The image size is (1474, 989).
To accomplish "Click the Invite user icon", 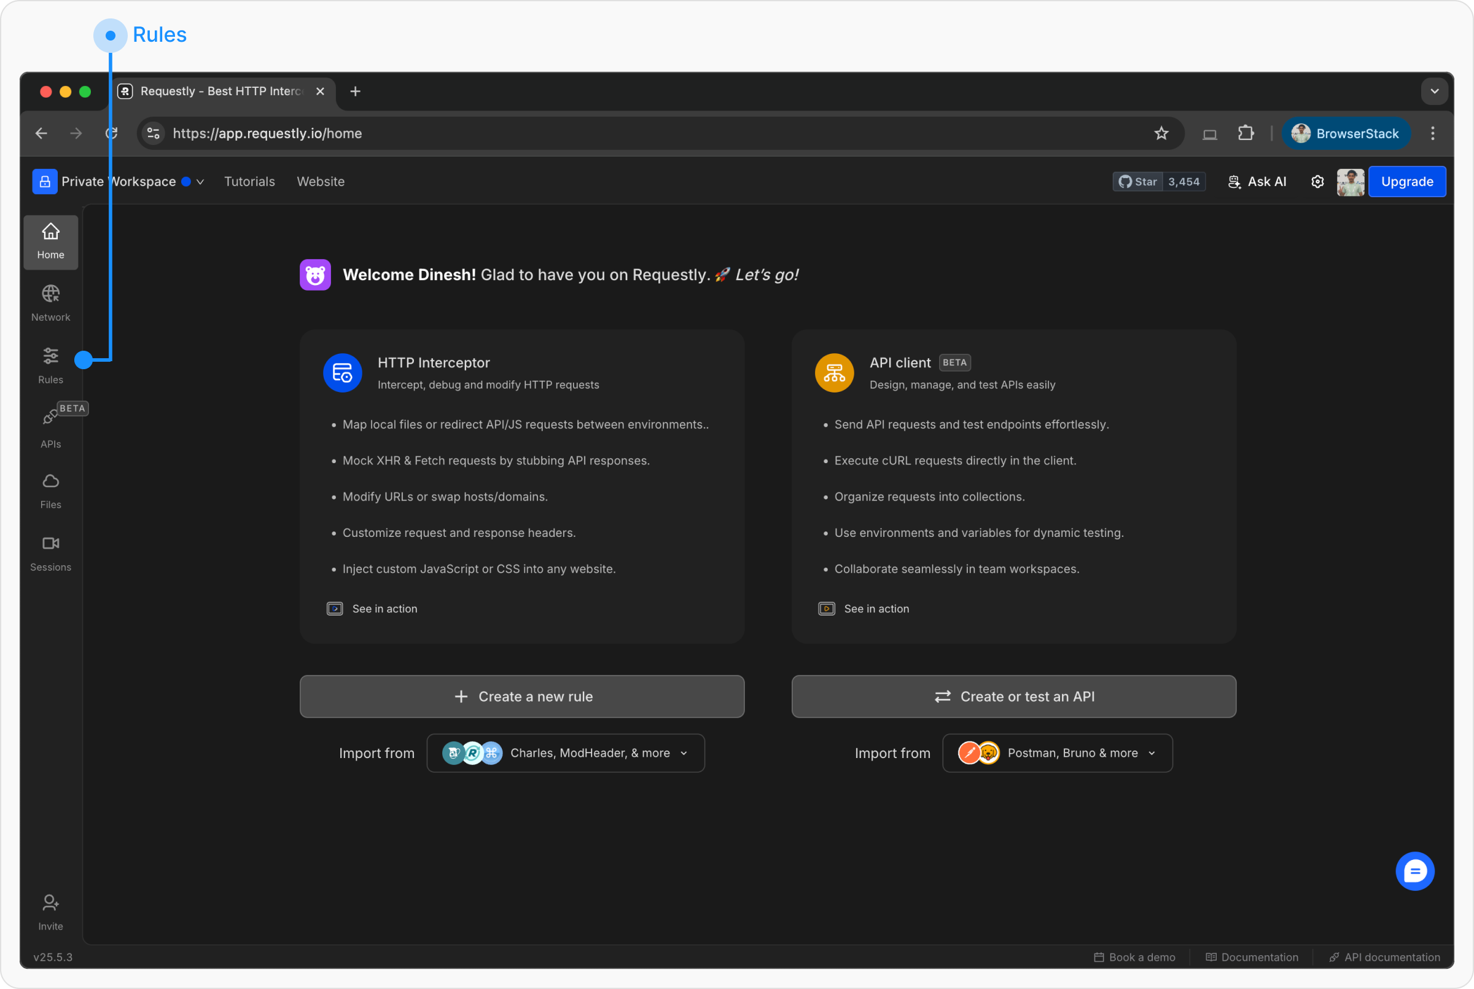I will (50, 902).
